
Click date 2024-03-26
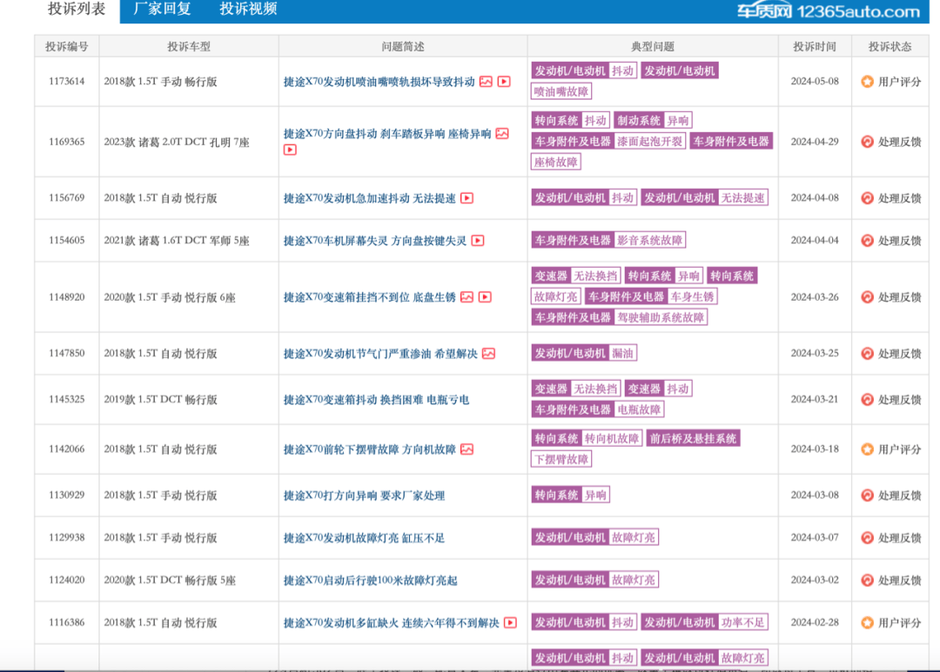tap(815, 297)
